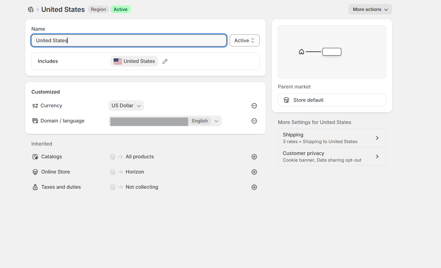Click the home icon in market diagram
The image size is (441, 268).
[x=301, y=52]
